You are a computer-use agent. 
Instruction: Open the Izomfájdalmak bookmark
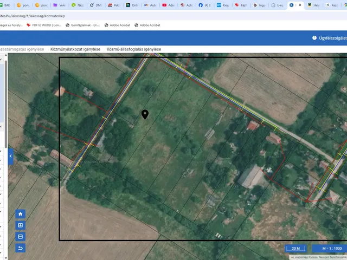point(83,25)
